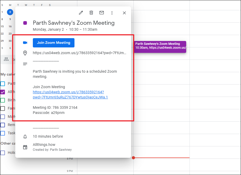Click the Created by: Parth Sawhney text
Image resolution: width=241 pixels, height=175 pixels.
[52, 150]
